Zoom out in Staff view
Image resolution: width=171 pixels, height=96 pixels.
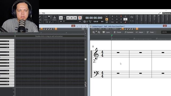click(94, 32)
